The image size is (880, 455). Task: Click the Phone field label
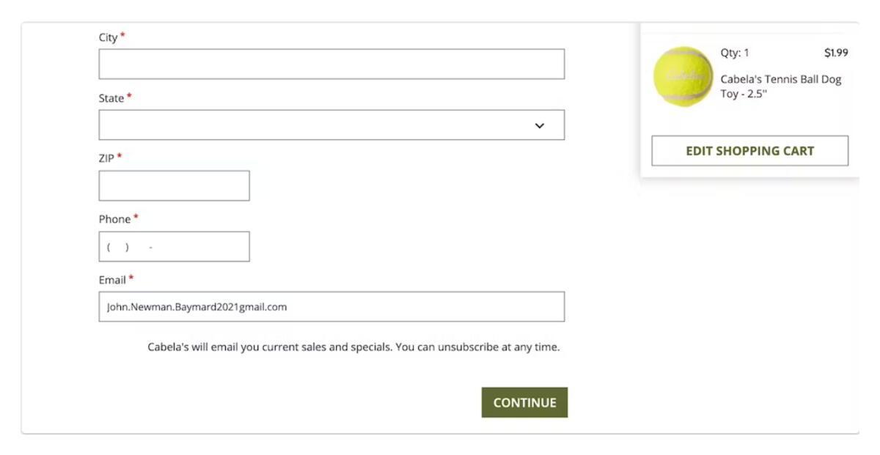point(114,219)
